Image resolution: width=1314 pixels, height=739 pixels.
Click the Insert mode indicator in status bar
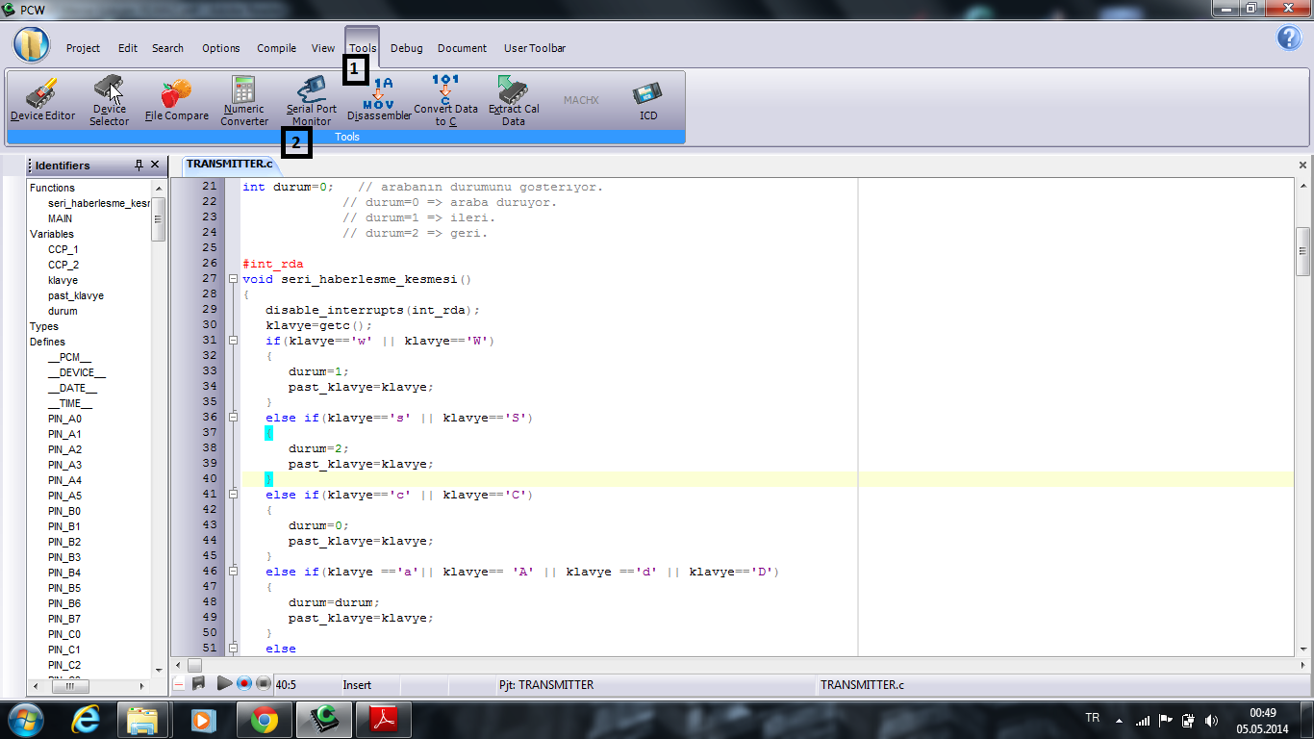pyautogui.click(x=357, y=685)
